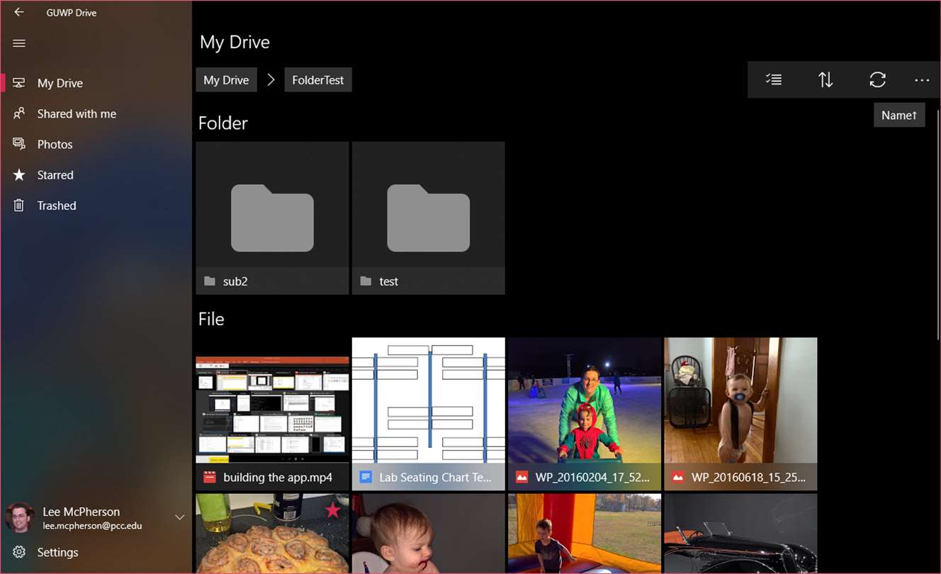
Task: Open the bounce house photo
Action: point(585,534)
